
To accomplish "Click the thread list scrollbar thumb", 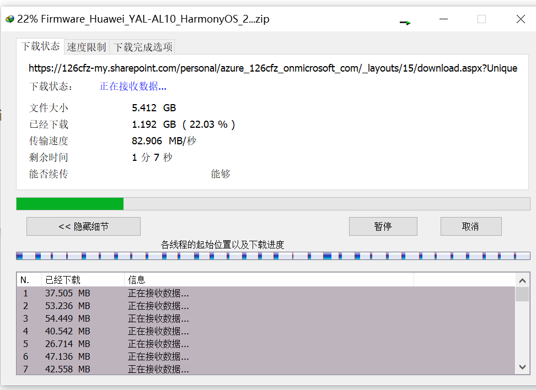I will (522, 294).
